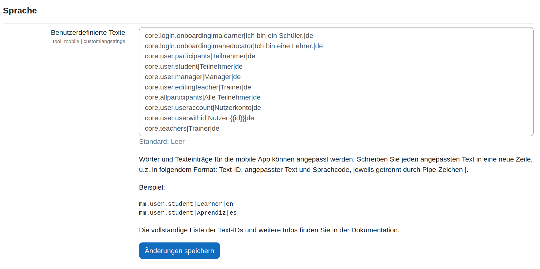Screen dimensions: 540x269
Task: Click the core.allparticipants|Alle Teilnehmer line
Action: (x=202, y=97)
